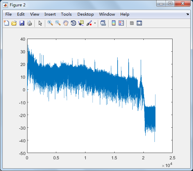This screenshot has width=193, height=171.
Task: Dock the figure using corner arrow
Action: (x=187, y=14)
